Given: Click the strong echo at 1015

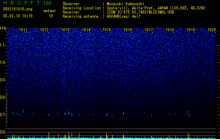Looking at the screenshot, I should [107, 115].
